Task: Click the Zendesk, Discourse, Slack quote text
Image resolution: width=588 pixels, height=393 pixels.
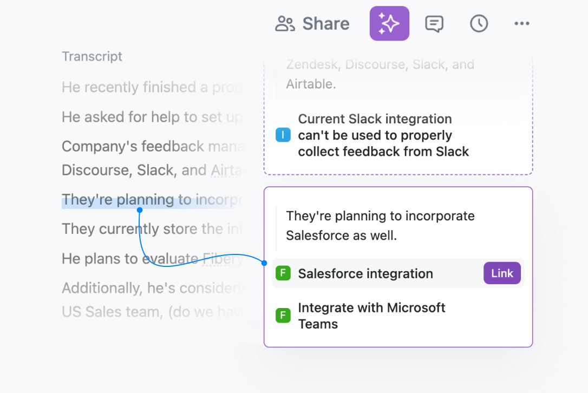Action: coord(380,74)
